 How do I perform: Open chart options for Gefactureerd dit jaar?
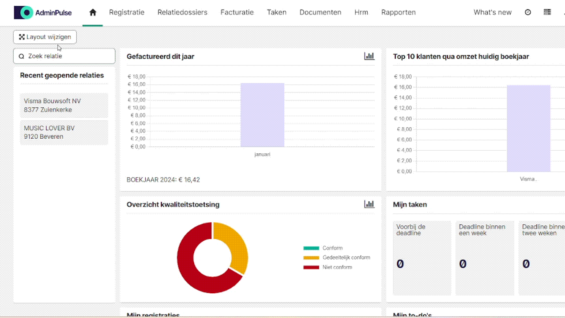pos(369,56)
